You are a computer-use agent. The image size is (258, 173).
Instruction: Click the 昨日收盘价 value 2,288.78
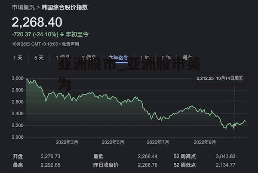(147, 165)
